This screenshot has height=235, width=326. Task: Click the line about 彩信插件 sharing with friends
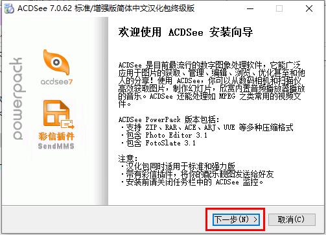pos(197,174)
